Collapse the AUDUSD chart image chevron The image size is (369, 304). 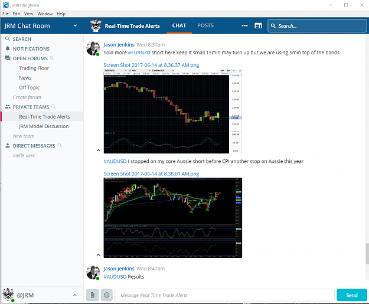[99, 254]
